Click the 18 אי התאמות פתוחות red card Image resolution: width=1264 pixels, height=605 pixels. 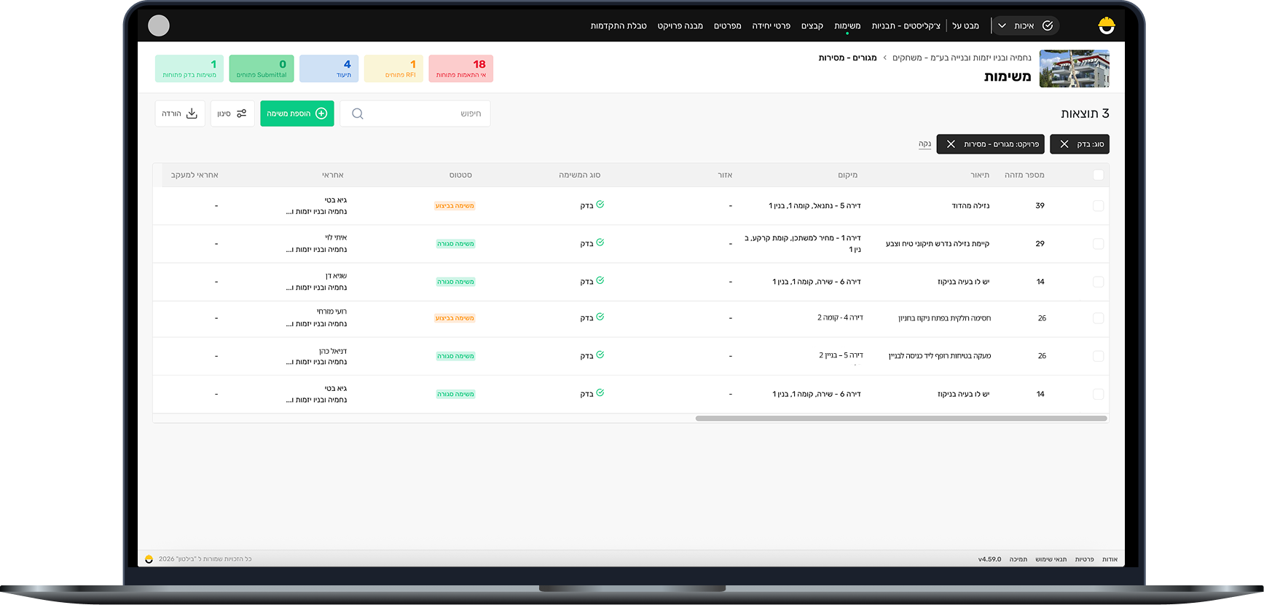(460, 68)
